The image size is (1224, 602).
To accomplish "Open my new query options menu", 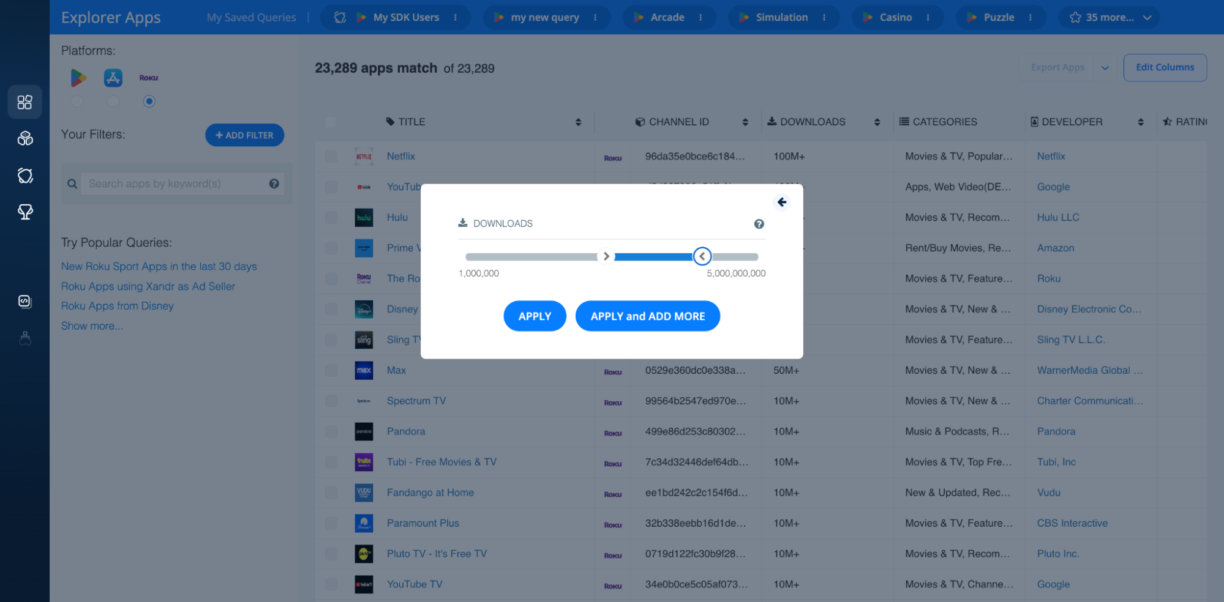I will pyautogui.click(x=595, y=18).
